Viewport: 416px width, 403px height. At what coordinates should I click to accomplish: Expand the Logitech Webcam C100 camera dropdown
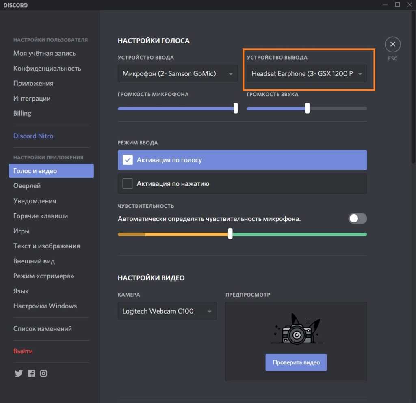point(167,311)
